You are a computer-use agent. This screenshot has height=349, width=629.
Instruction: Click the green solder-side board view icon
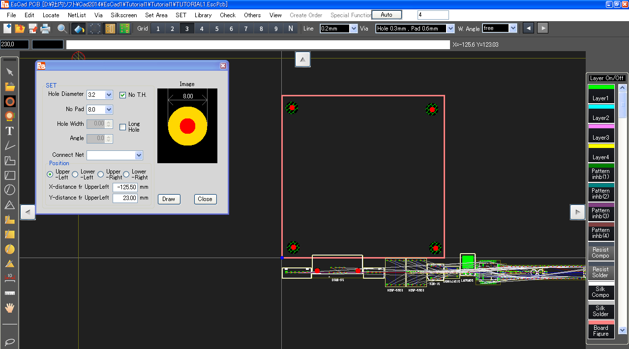pos(124,29)
